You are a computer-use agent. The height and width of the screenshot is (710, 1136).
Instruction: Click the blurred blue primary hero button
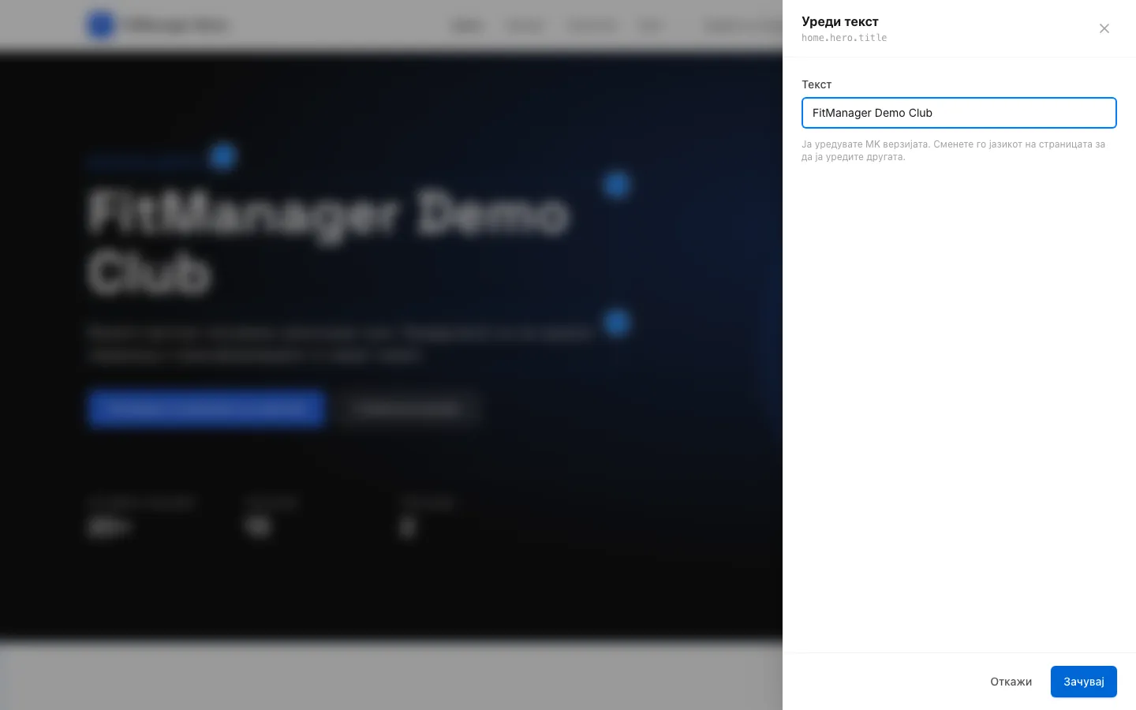click(x=207, y=409)
